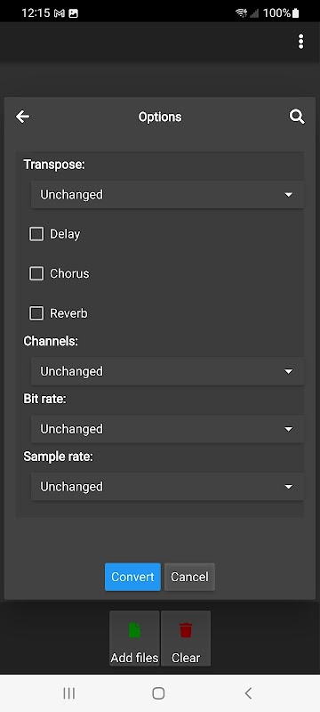Click the Cancel button

pyautogui.click(x=189, y=577)
